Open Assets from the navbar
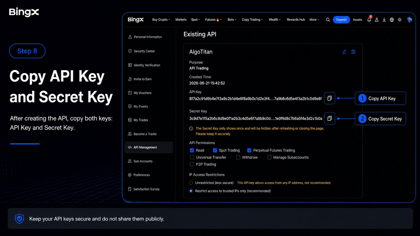Image resolution: width=420 pixels, height=236 pixels. [x=357, y=20]
